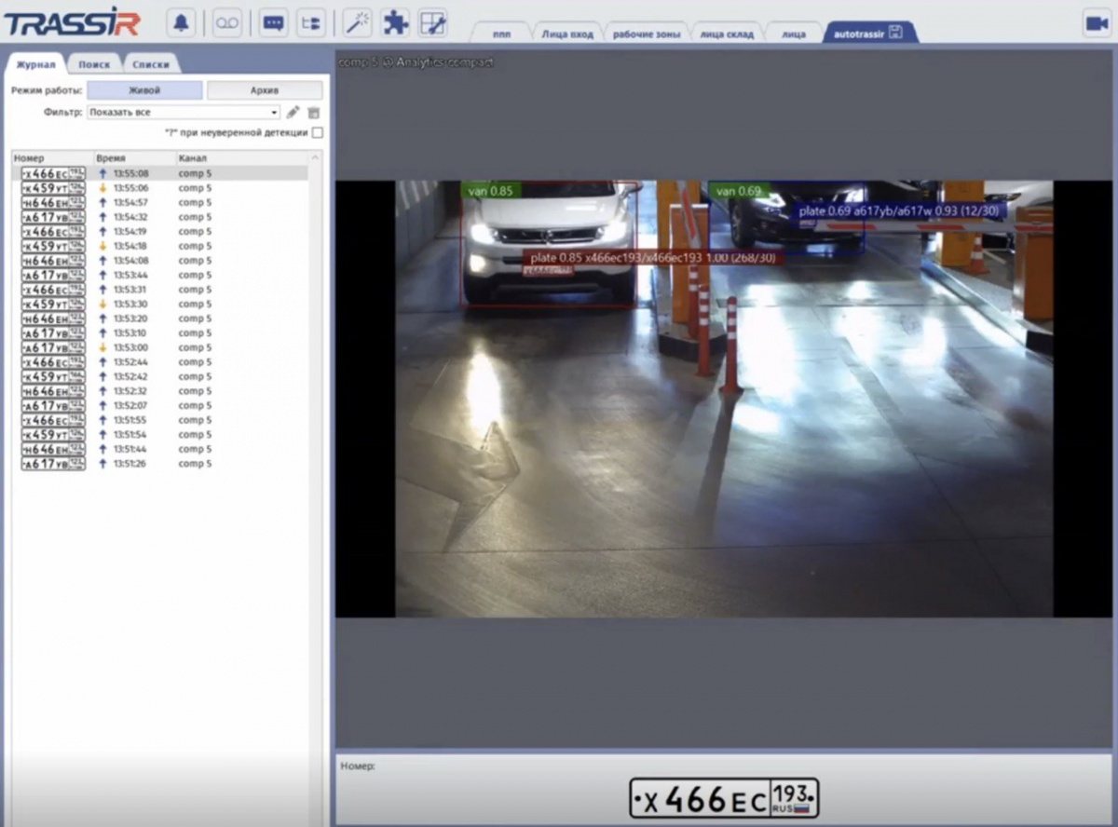This screenshot has width=1118, height=827.
Task: Select the magic wand wizard icon
Action: 357,23
